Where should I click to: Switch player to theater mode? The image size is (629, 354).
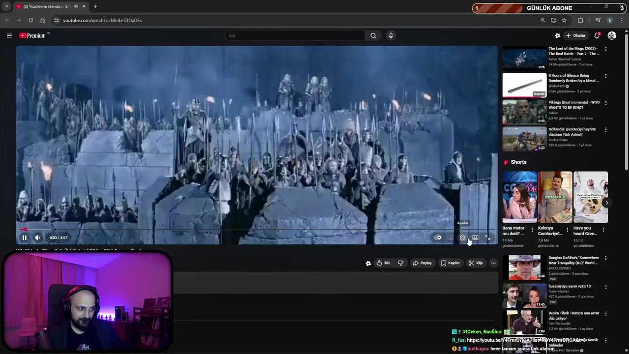(475, 237)
